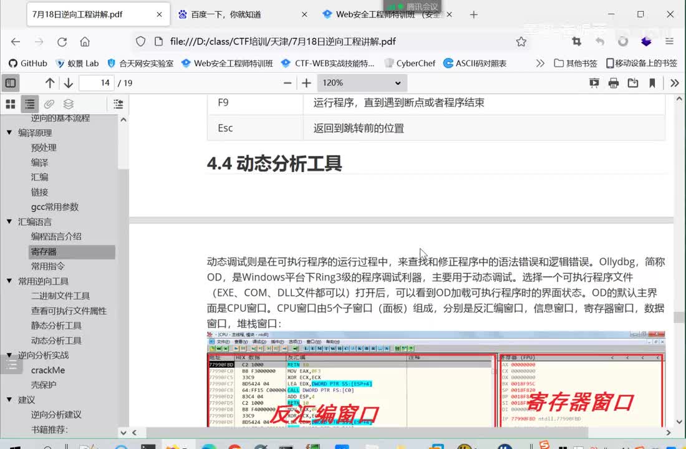Screen dimensions: 686x449
Task: Open 查看可执行文件属性 outline entry
Action: click(69, 311)
